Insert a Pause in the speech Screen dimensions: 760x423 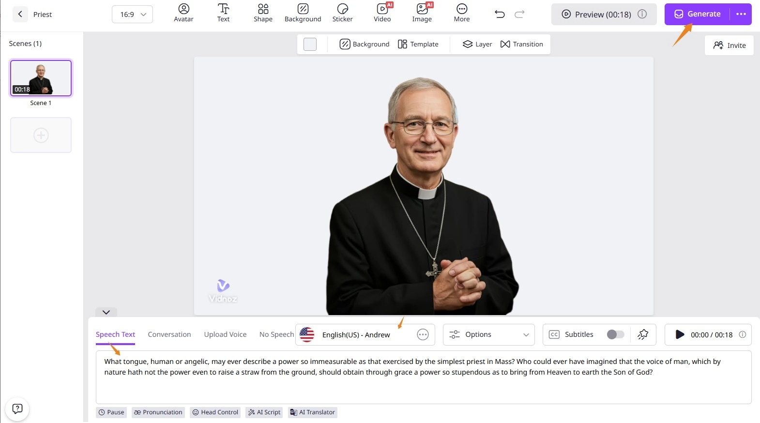tap(111, 412)
